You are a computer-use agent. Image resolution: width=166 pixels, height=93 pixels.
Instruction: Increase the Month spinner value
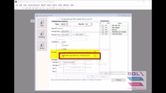pyautogui.click(x=92, y=24)
